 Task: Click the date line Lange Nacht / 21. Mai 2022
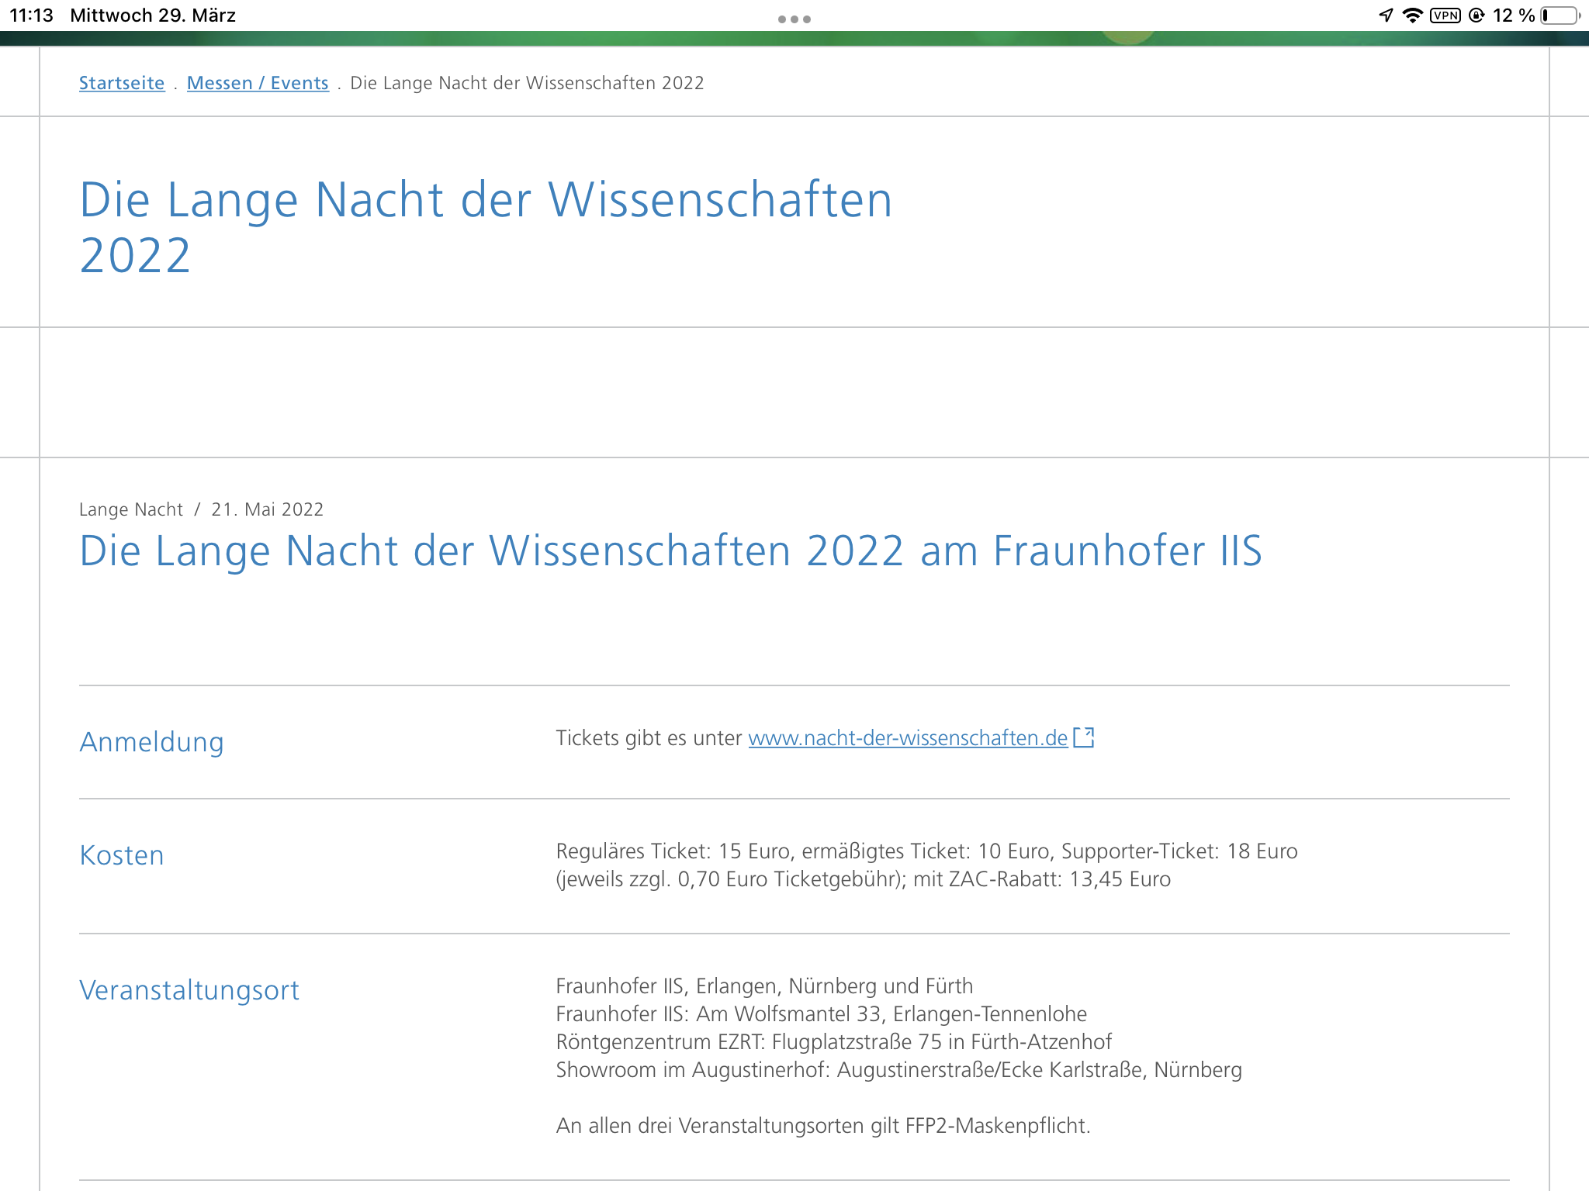[x=201, y=509]
